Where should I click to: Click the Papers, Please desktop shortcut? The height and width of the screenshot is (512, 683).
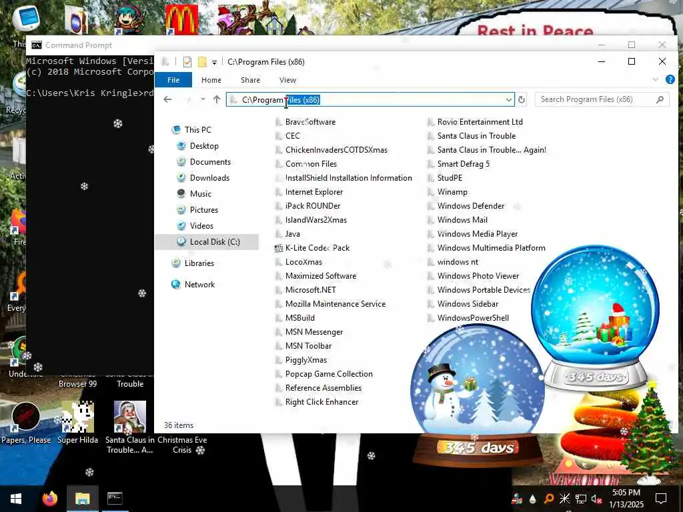pyautogui.click(x=26, y=423)
